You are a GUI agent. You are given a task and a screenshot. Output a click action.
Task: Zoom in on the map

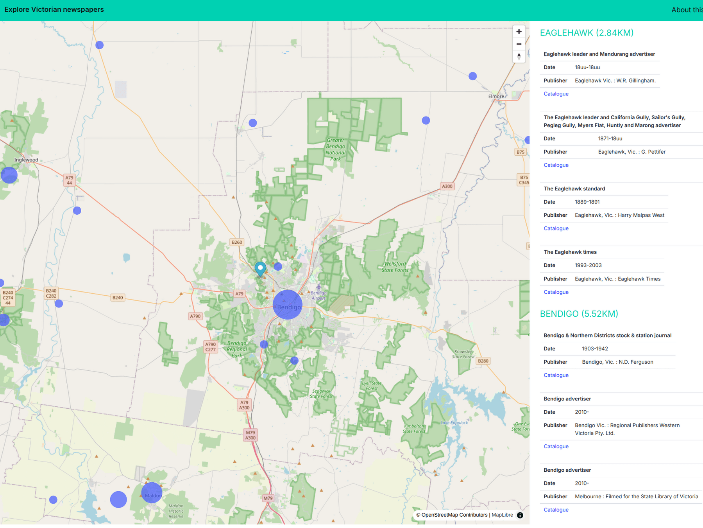[519, 32]
